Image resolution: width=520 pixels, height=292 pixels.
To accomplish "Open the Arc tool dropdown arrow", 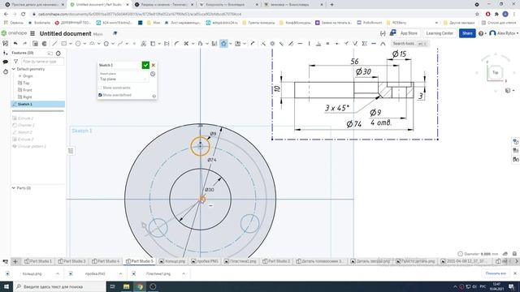I will pos(99,44).
